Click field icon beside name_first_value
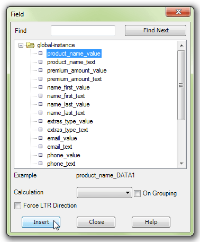 pos(41,87)
